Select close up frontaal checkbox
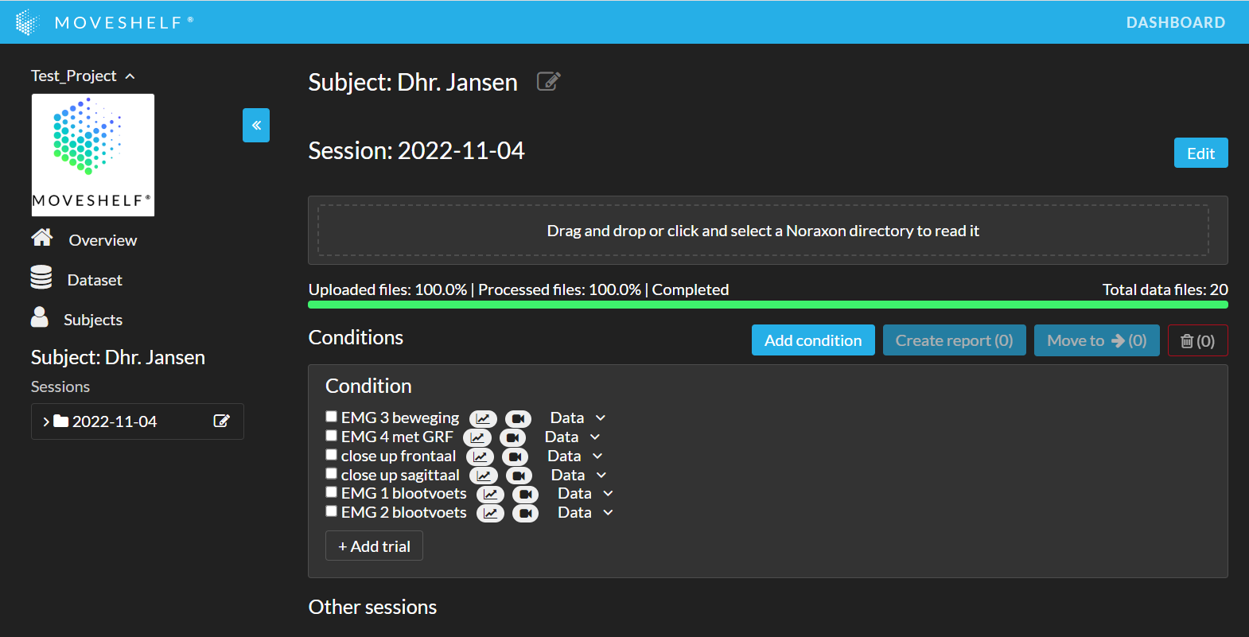This screenshot has width=1249, height=637. (x=332, y=454)
